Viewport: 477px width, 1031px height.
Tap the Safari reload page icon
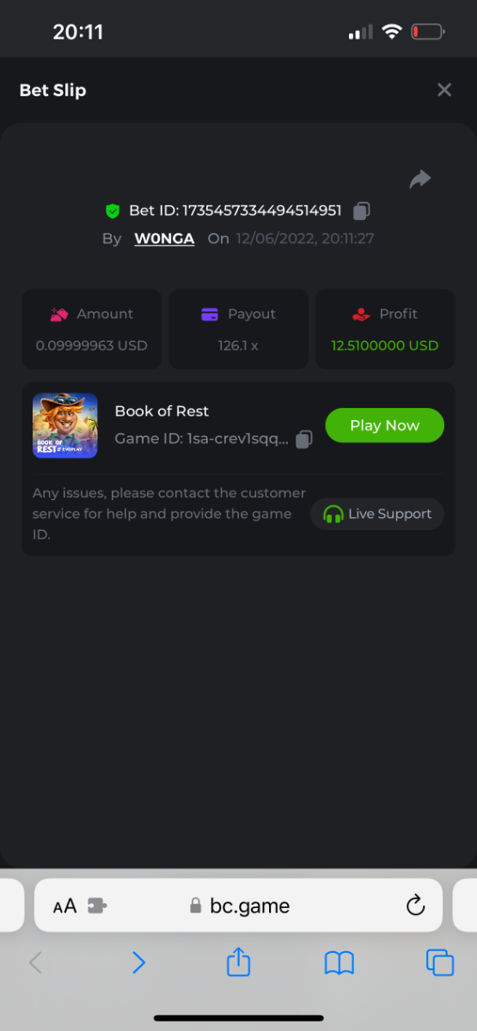tap(415, 906)
